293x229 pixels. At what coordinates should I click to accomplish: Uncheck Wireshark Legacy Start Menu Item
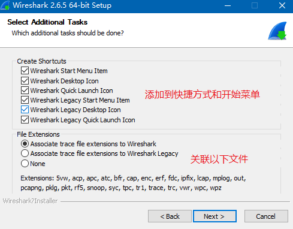(x=25, y=100)
